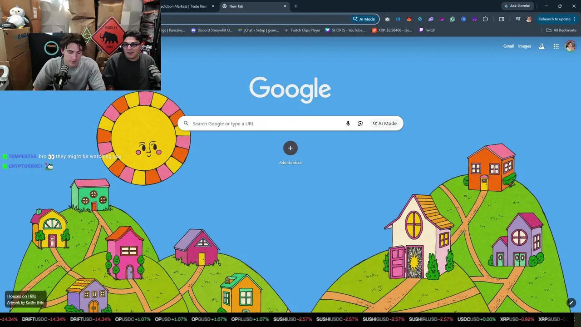Click Relaunch to update
Viewport: 581px width, 327px height.
554,19
